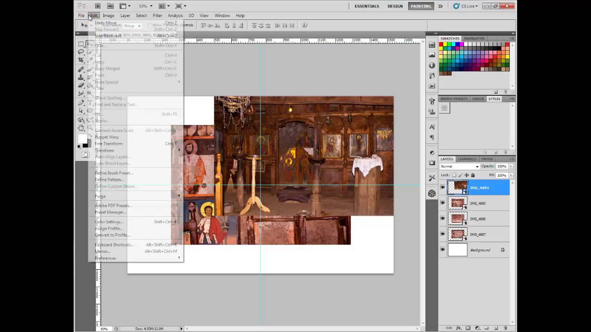The width and height of the screenshot is (591, 332).
Task: Select the Lasso tool
Action: click(81, 52)
